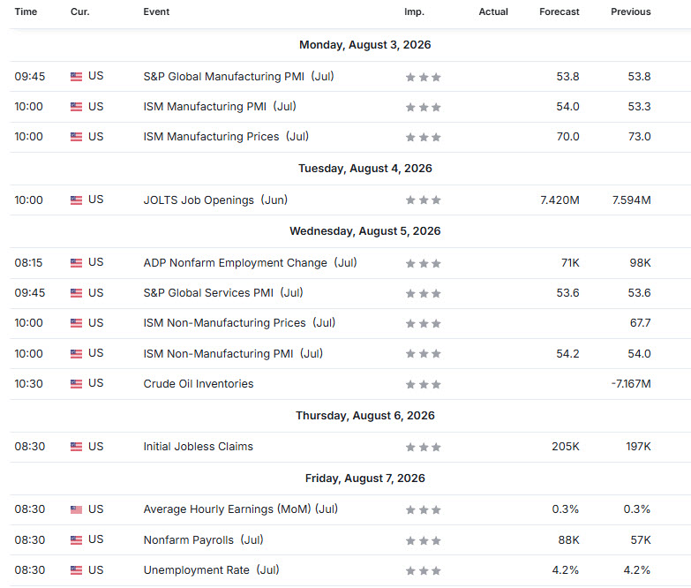
Task: Click the 67.7 previous ISM Non-Manufacturing Prices value
Action: click(x=640, y=323)
